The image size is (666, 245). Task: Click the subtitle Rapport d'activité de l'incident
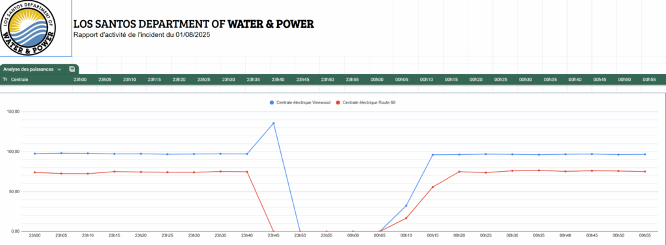click(141, 35)
